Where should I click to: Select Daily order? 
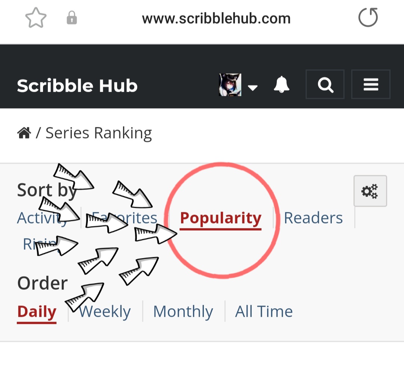pos(37,312)
